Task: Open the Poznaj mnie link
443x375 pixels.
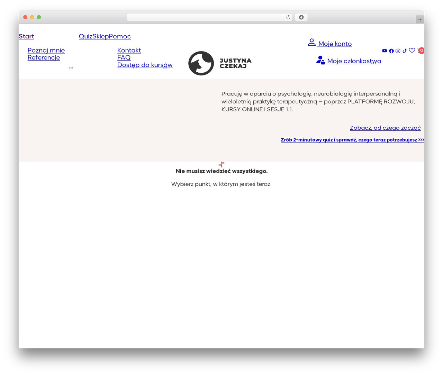Action: click(x=46, y=50)
